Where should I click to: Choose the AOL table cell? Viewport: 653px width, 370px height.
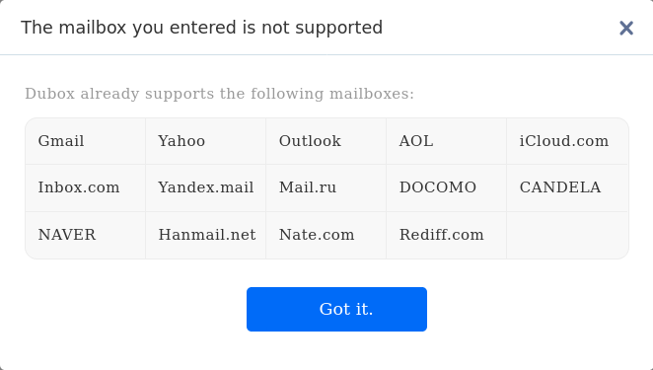pos(447,141)
